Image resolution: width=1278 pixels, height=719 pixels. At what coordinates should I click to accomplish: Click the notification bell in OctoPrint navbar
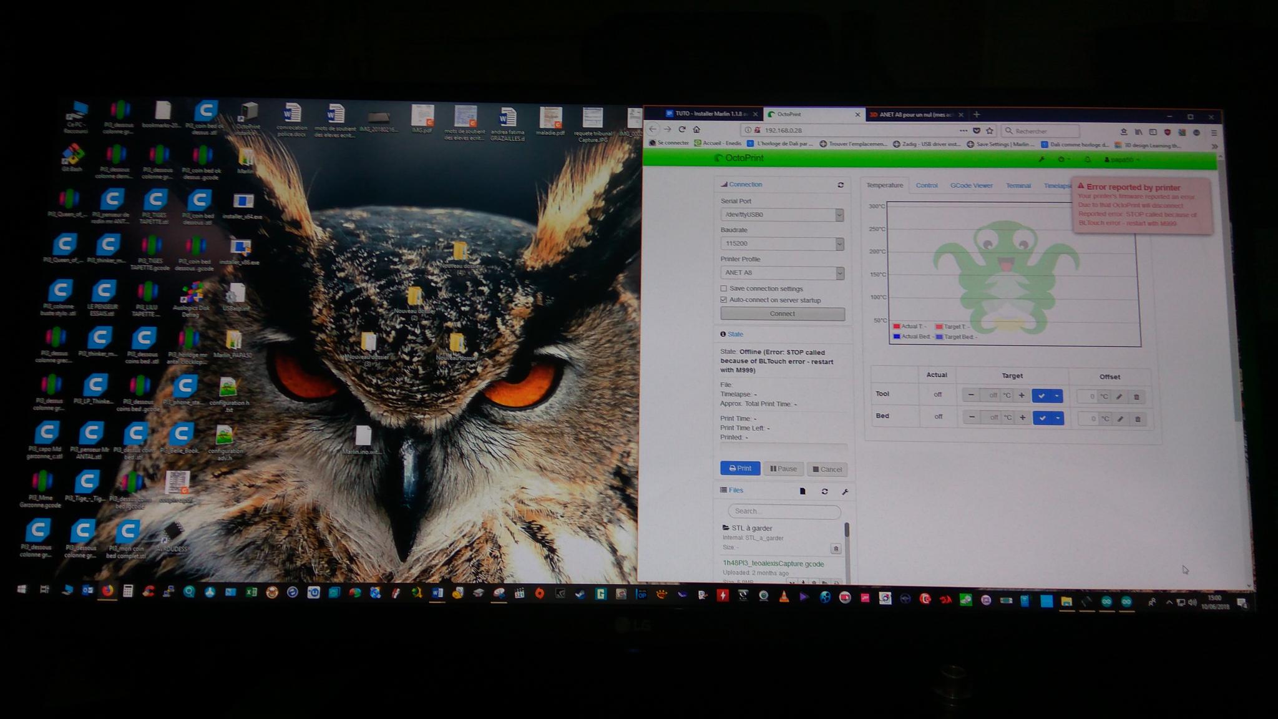[x=1087, y=160]
